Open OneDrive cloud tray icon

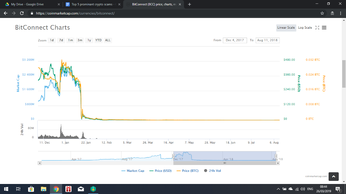(x=291, y=189)
